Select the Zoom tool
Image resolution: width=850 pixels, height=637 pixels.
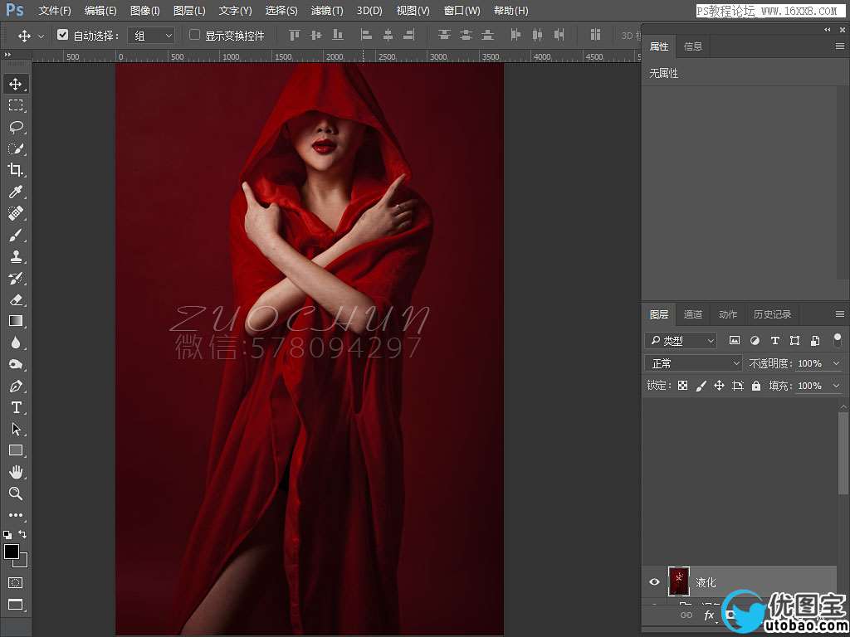[x=16, y=494]
